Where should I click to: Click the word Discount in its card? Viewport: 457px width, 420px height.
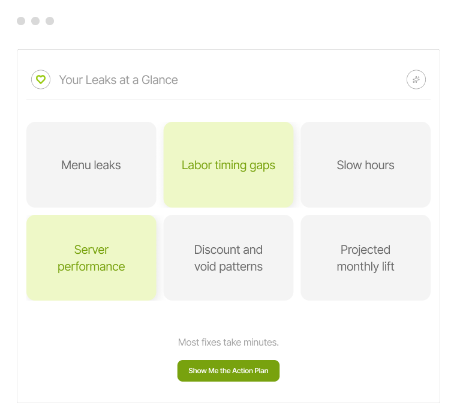[x=211, y=250]
